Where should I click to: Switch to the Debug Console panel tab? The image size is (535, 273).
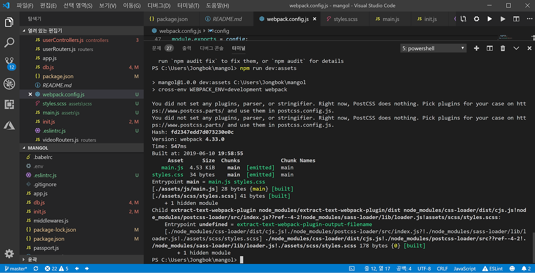coord(211,48)
